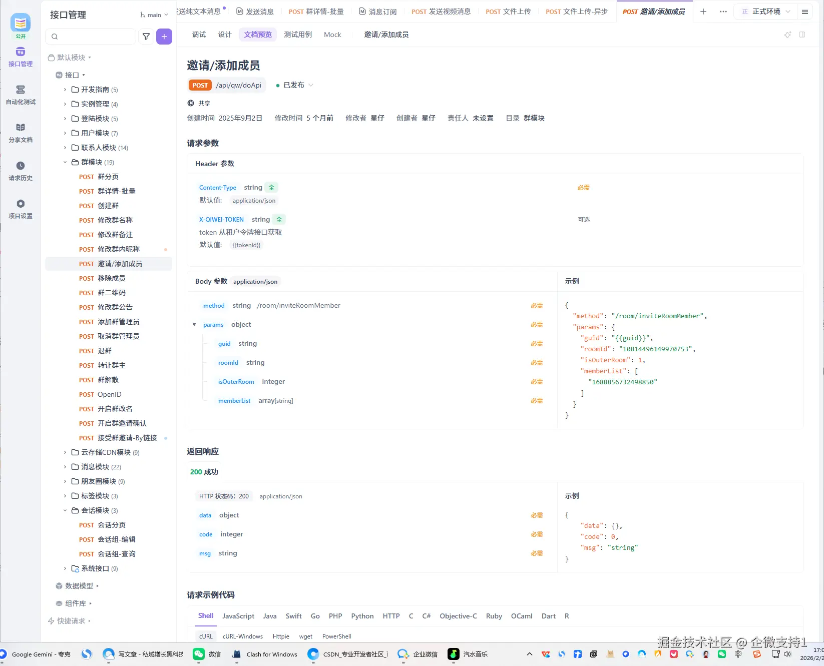Open 企业微信 from the taskbar
This screenshot has height=666, width=824.
(418, 654)
